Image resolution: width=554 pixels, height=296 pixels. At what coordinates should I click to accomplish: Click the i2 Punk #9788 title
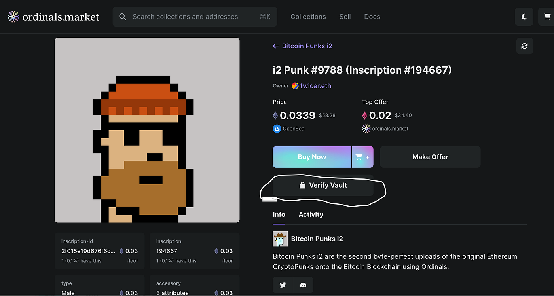click(362, 70)
